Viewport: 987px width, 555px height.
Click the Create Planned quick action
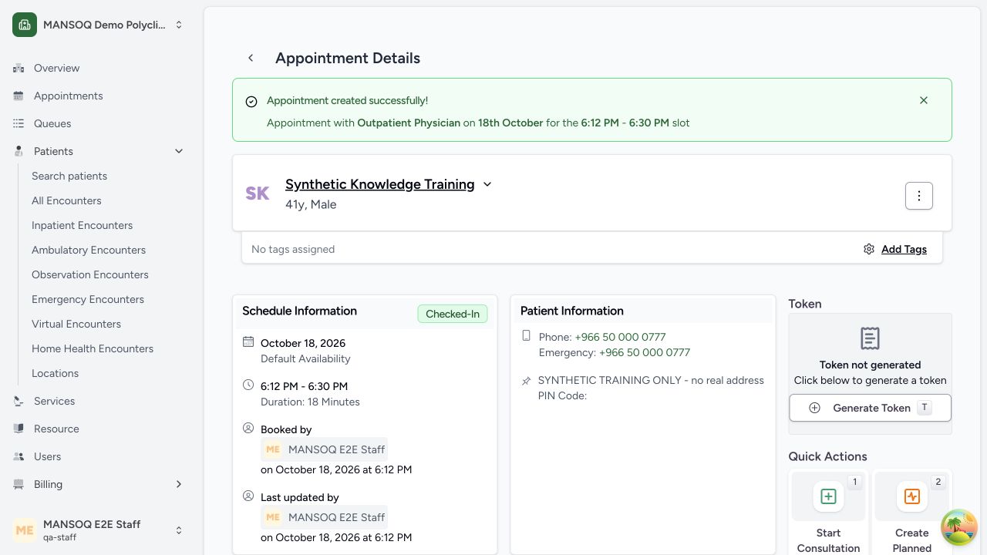(912, 513)
